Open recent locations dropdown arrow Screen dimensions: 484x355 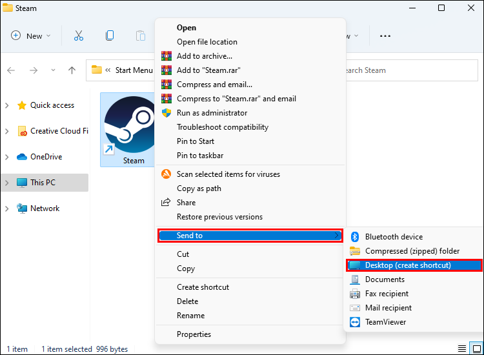click(53, 70)
